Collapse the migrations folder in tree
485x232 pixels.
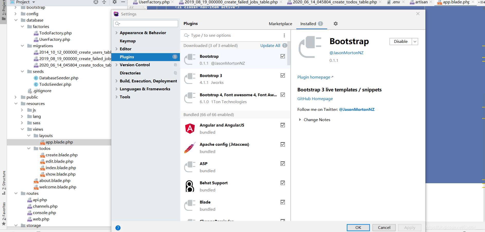click(22, 46)
